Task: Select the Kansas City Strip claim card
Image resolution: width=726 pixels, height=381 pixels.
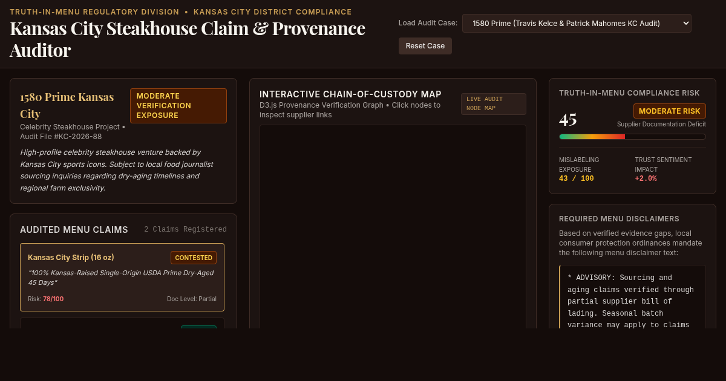Action: point(122,277)
